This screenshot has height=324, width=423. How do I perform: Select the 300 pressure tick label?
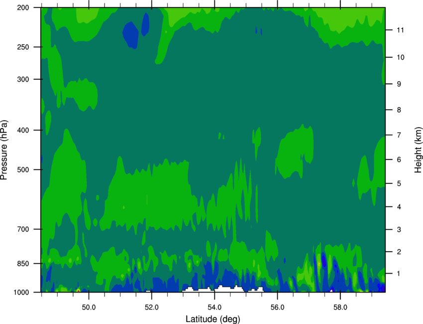[23, 79]
